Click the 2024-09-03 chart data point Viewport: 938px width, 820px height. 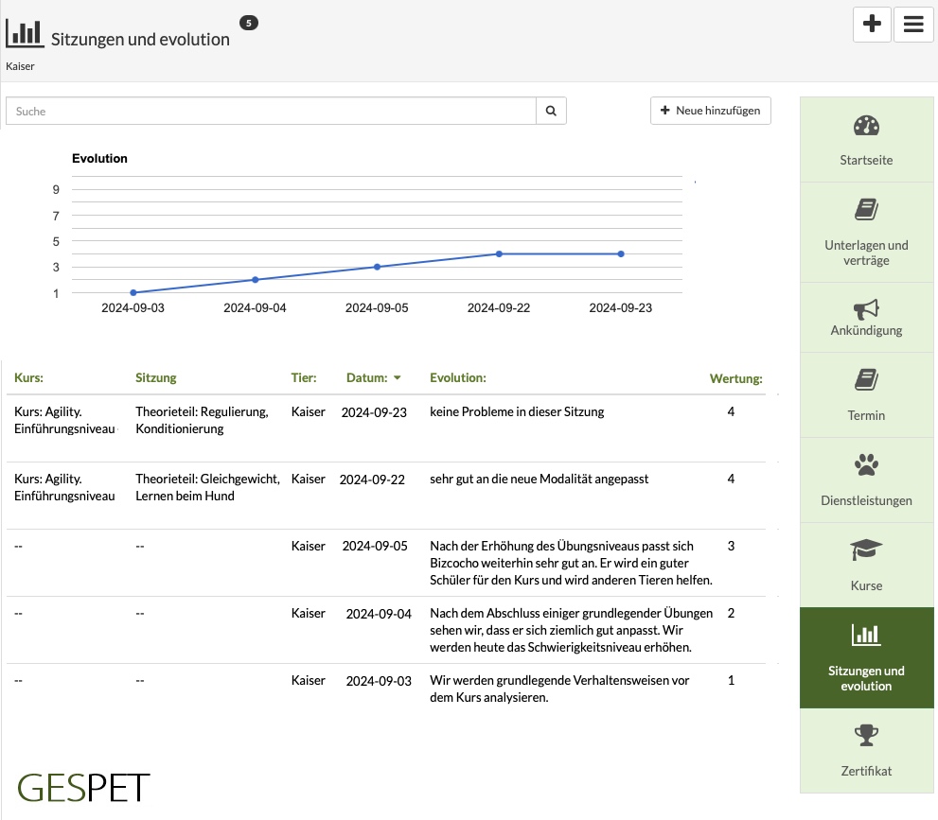(x=133, y=292)
